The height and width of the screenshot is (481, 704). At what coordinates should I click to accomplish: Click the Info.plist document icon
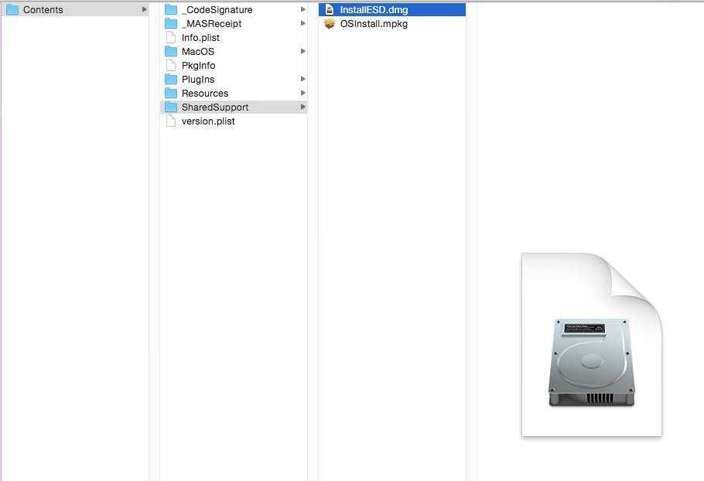[171, 37]
